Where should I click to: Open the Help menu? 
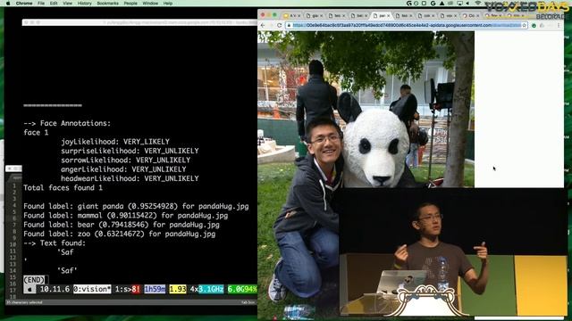tap(168, 3)
